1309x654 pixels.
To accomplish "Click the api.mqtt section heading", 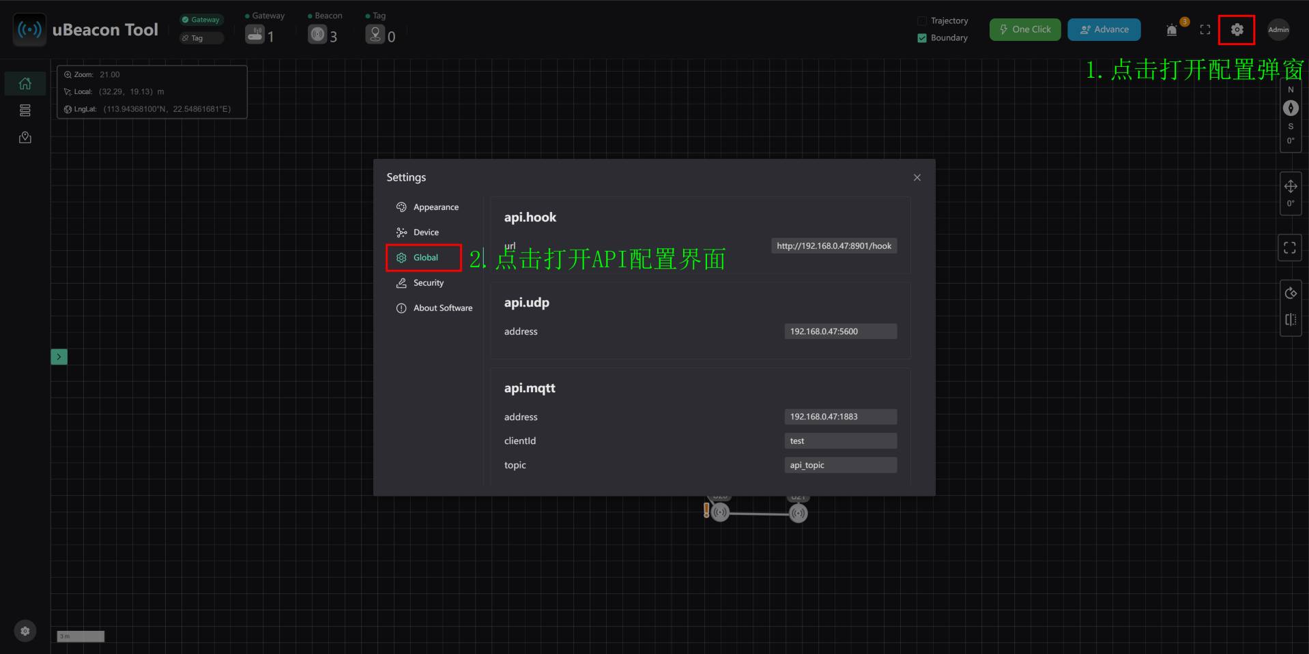I will coord(530,388).
